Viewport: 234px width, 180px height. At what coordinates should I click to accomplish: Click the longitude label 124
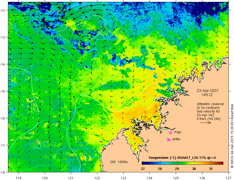click(150, 178)
